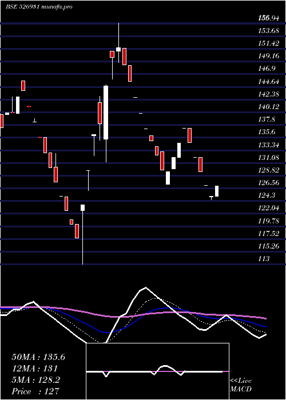Select the 117.52 price axis label
The image size is (286, 400).
pos(268,234)
